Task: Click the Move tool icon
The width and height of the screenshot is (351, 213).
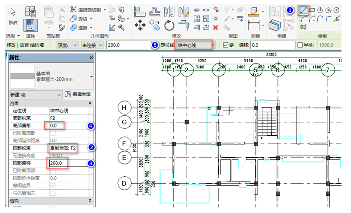Action: click(x=140, y=25)
